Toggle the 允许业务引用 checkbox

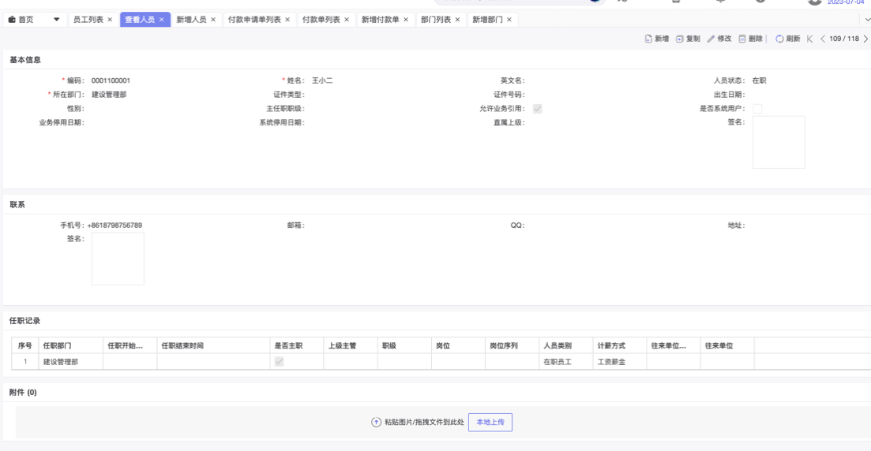[537, 109]
